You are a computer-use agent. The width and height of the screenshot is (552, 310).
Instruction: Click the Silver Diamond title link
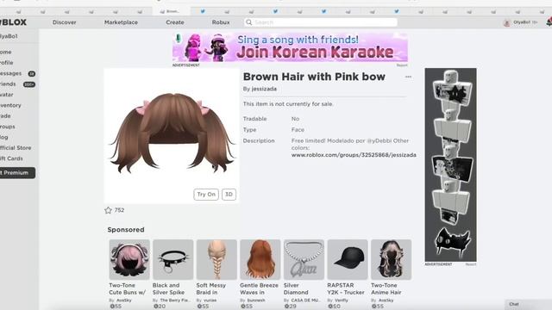(296, 289)
